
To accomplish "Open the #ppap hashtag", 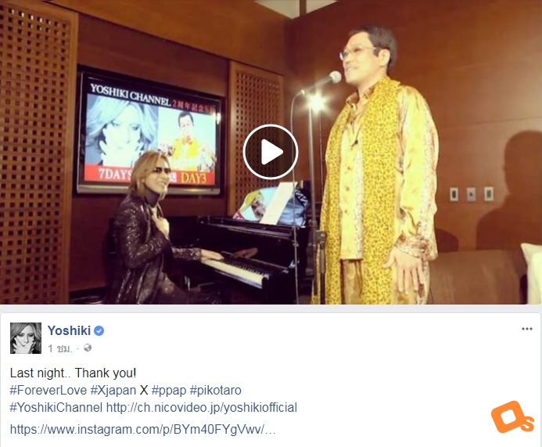I will (x=169, y=391).
